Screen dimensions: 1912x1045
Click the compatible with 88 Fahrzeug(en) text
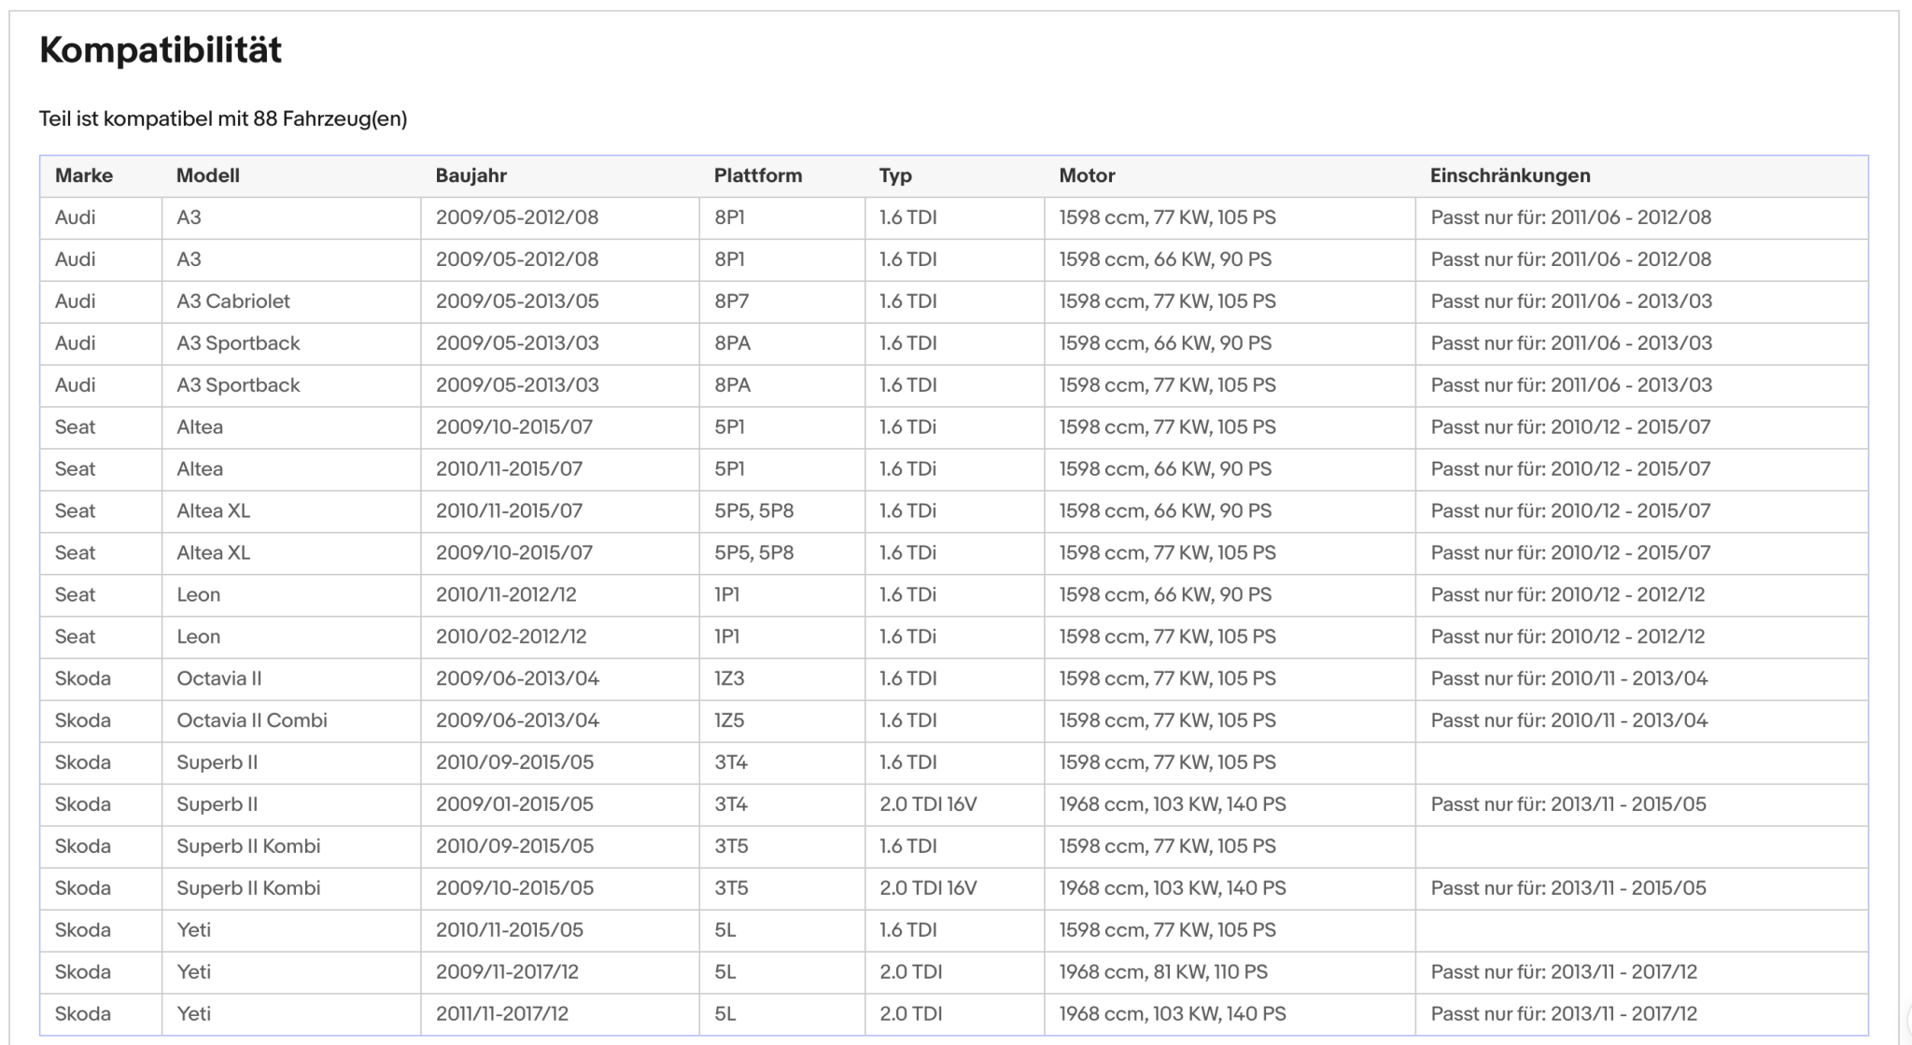[x=223, y=118]
